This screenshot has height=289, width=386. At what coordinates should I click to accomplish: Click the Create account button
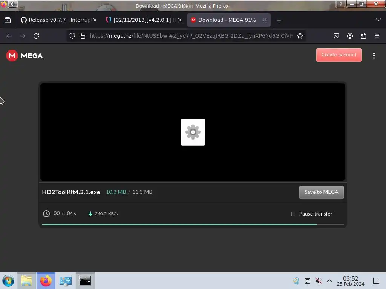click(339, 55)
